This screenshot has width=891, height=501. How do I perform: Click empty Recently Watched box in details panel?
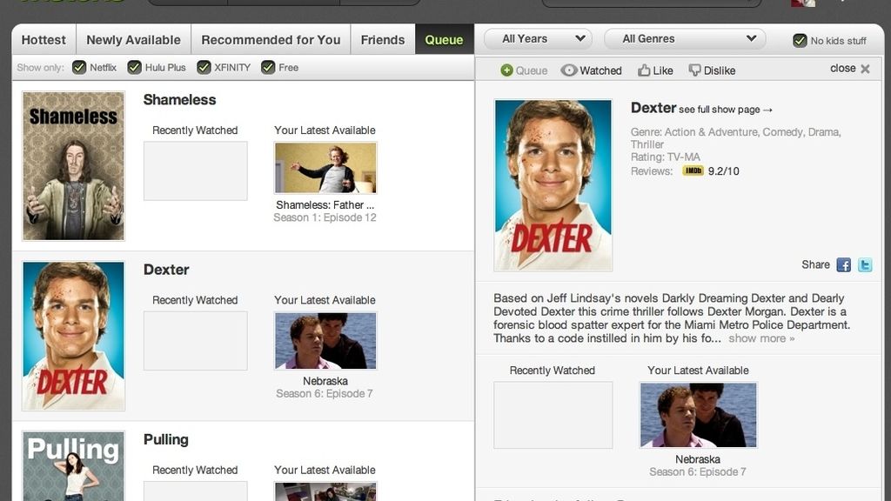[553, 415]
